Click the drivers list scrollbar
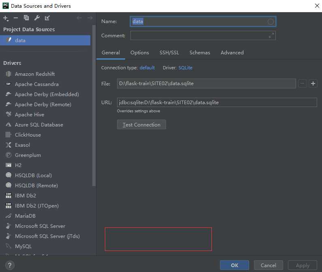The width and height of the screenshot is (322, 272). pos(94,106)
